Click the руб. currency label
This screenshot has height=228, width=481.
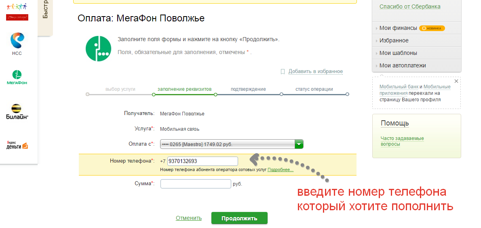click(x=237, y=184)
